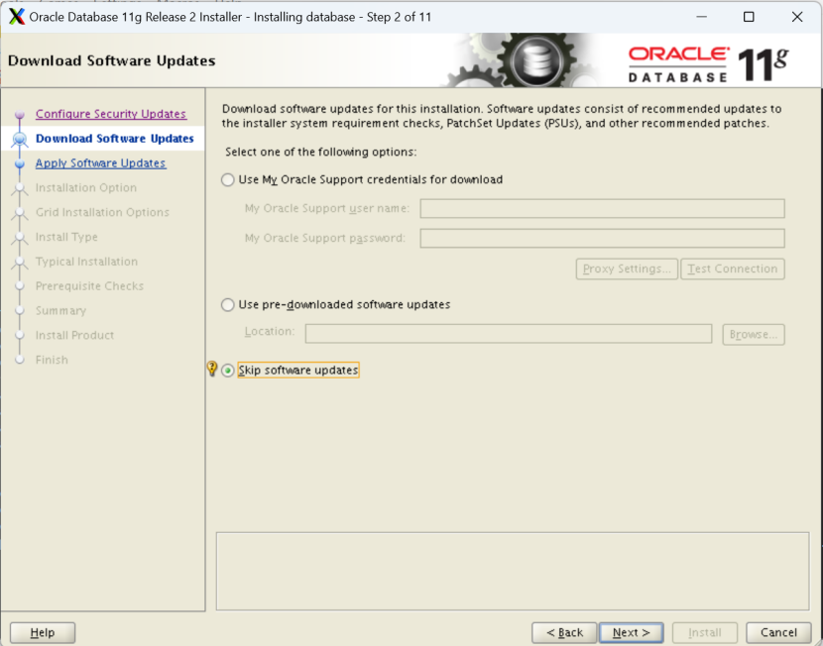Click the step marker icon beside Apply Software Updates
The height and width of the screenshot is (646, 823).
(x=21, y=162)
